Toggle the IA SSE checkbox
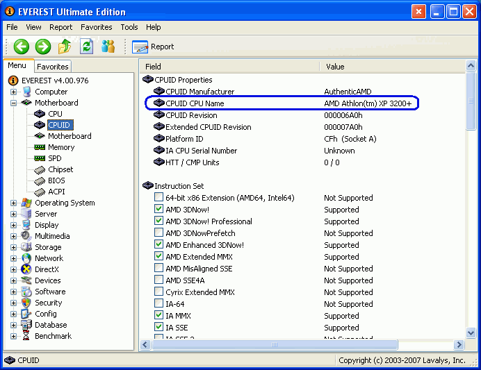Viewport: 481px width, 370px height. [158, 327]
